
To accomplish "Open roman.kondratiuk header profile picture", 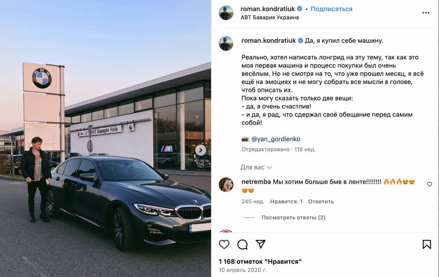I will 226,13.
